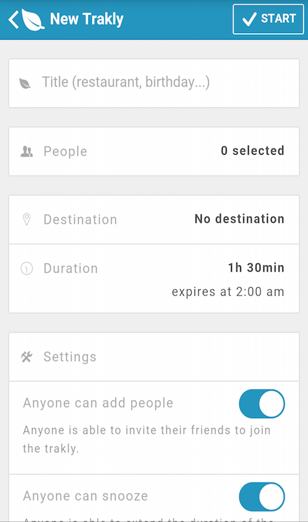The image size is (308, 522).
Task: Click the Trakly leaf logo
Action: tap(33, 20)
